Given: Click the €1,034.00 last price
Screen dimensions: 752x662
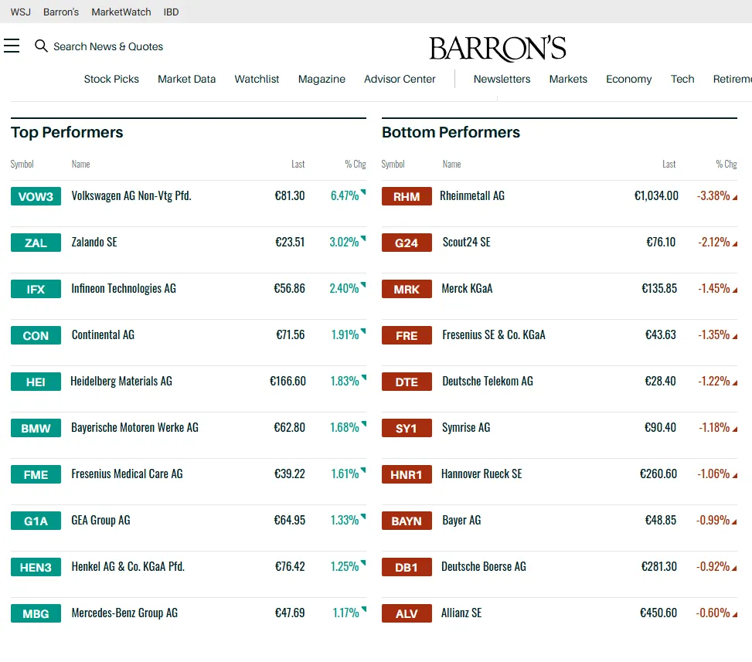Looking at the screenshot, I should point(656,195).
